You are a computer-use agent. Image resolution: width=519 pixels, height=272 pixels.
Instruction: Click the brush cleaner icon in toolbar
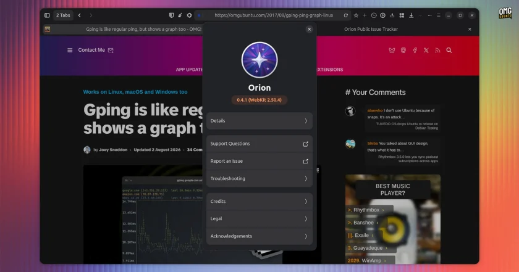(180, 15)
